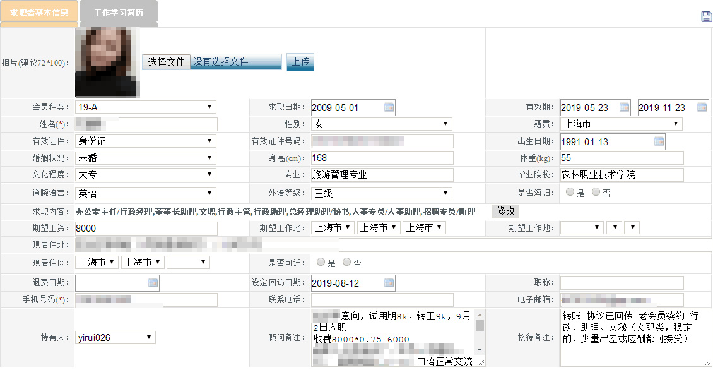Open 外语等级 dropdown showing 三级

coord(382,193)
